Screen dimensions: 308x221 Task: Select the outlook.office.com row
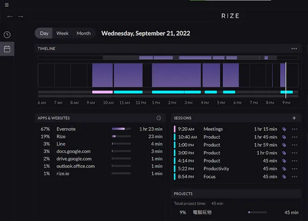(x=101, y=166)
